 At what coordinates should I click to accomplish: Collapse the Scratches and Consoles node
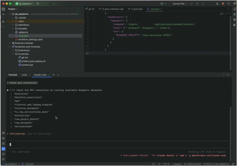(x=10, y=46)
